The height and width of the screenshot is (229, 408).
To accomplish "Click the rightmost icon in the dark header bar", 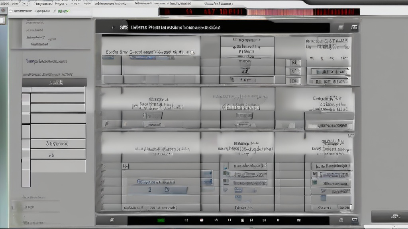I will pyautogui.click(x=354, y=28).
